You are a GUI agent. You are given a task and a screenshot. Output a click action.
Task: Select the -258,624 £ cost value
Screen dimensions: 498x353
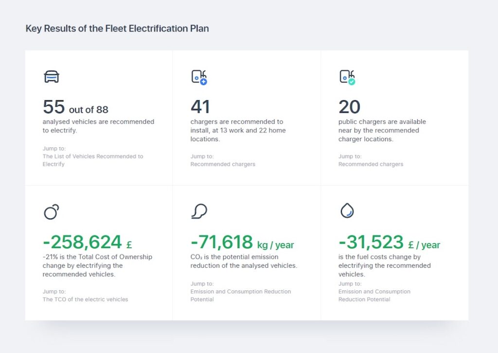87,242
